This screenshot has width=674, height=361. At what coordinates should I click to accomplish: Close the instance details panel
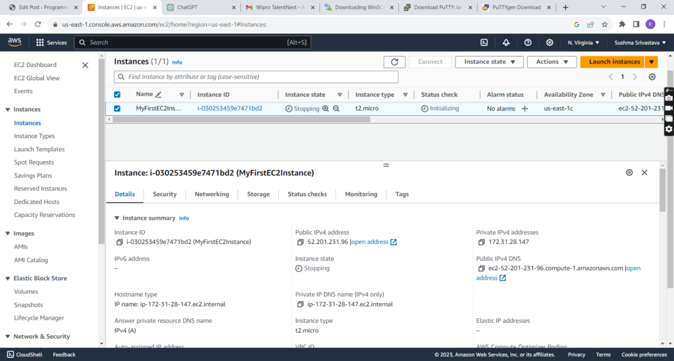click(644, 172)
